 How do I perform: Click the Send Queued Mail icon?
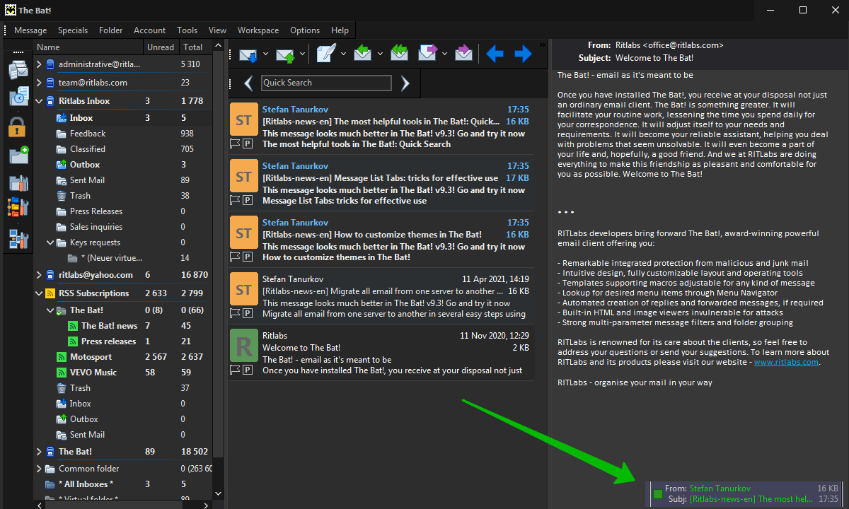pyautogui.click(x=286, y=54)
